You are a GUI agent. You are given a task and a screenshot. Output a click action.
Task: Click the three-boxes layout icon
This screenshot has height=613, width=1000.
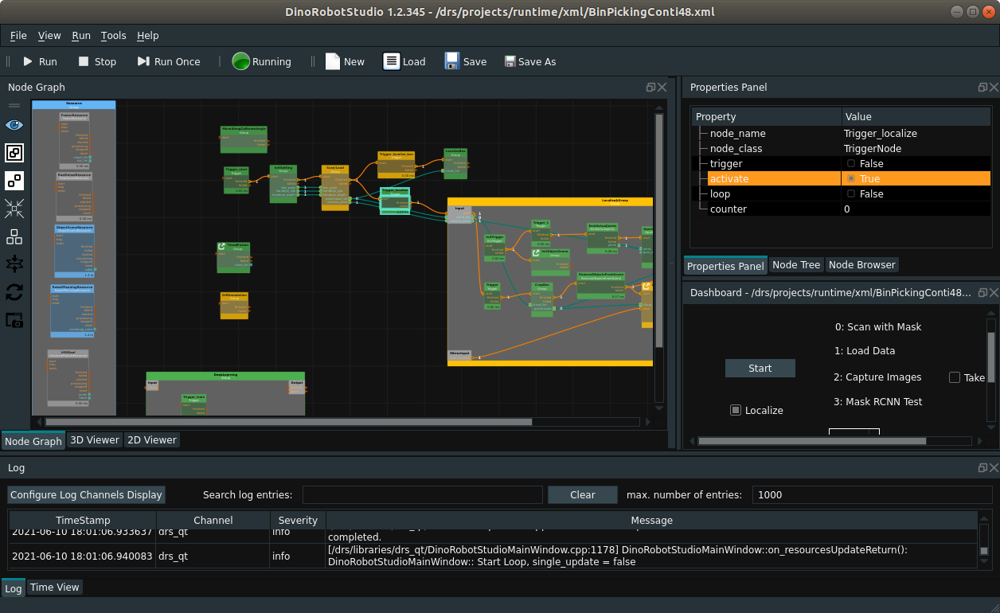14,236
